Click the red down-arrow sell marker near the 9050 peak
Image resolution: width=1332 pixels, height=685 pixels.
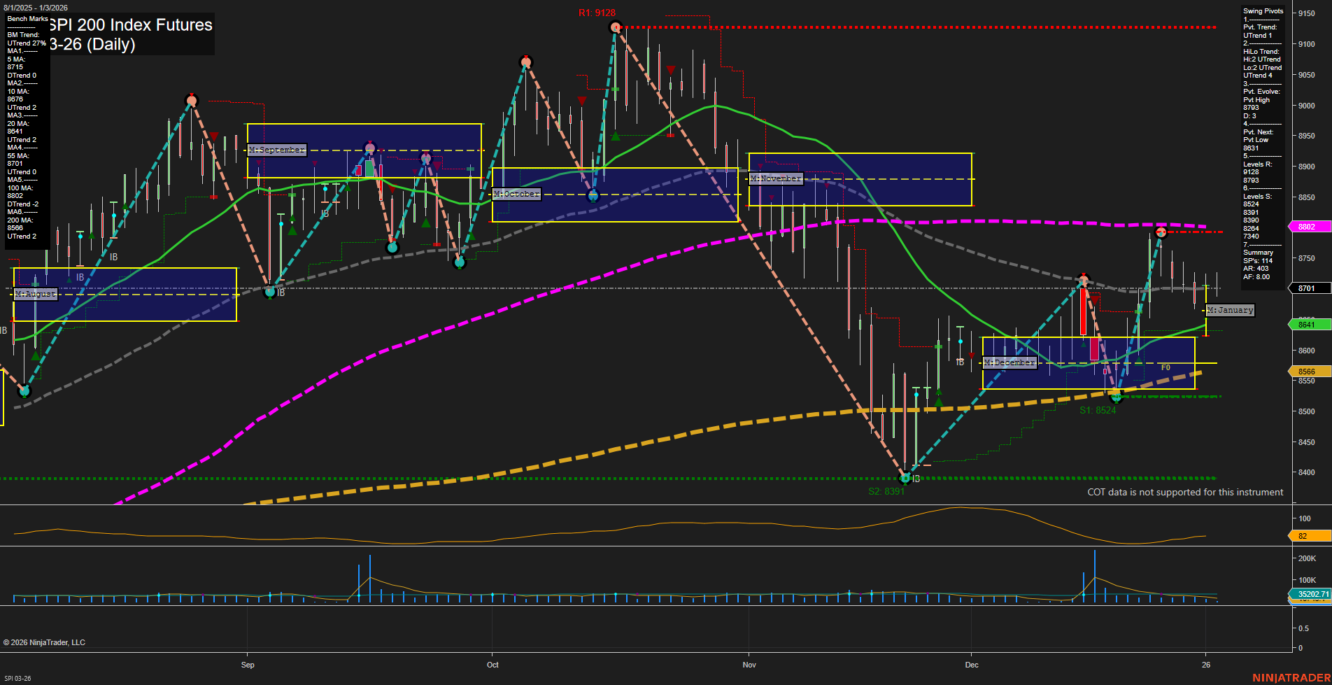point(669,69)
